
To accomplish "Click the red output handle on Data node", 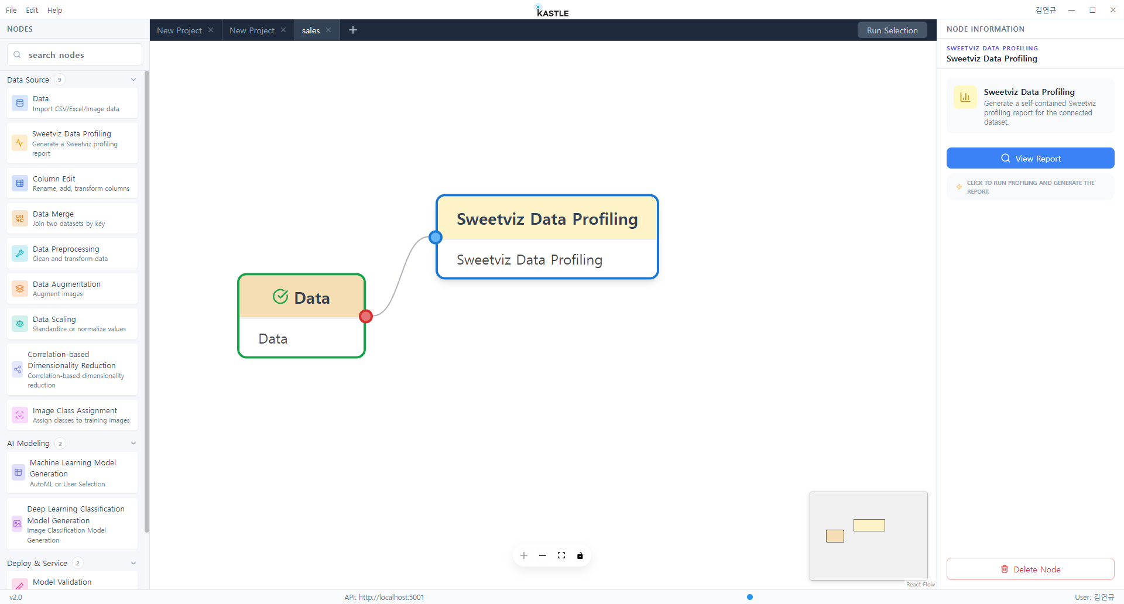I will pos(366,316).
